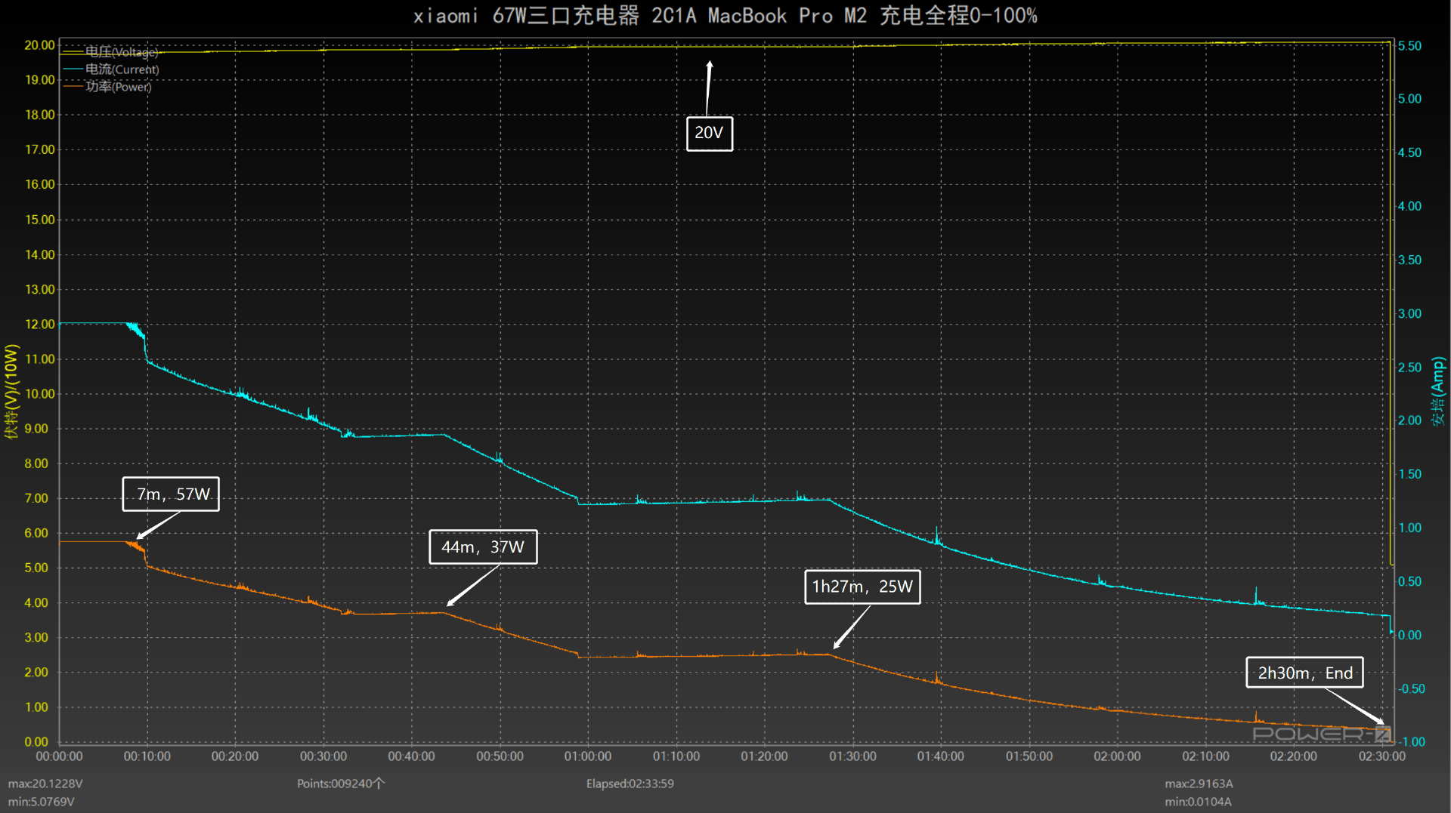Click the 1.50 amp axis label

[1409, 474]
